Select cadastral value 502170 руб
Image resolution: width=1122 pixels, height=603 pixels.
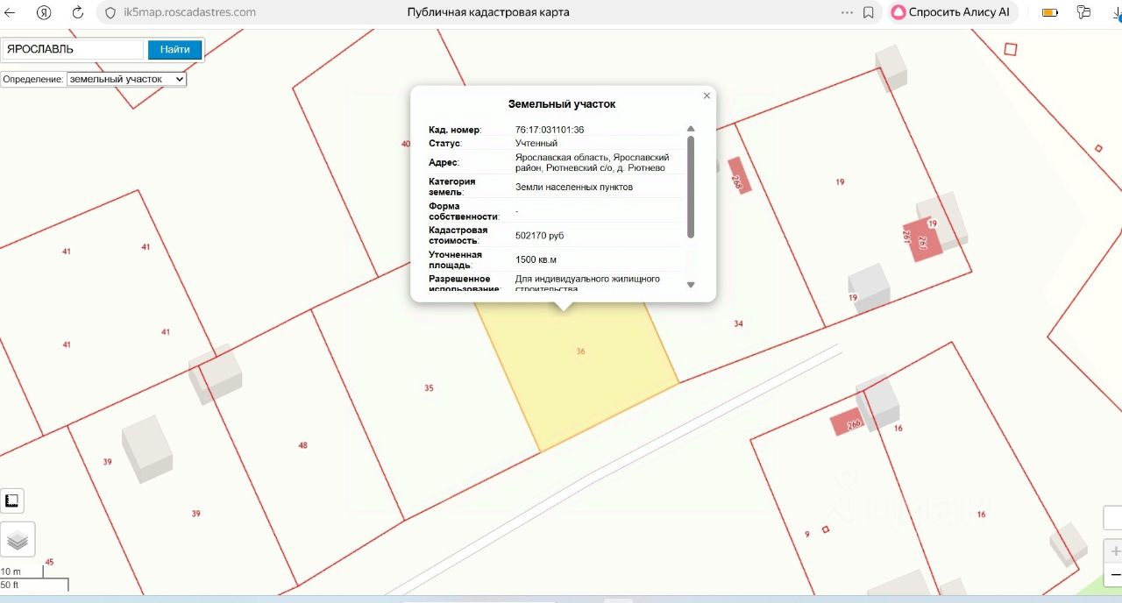coord(539,236)
